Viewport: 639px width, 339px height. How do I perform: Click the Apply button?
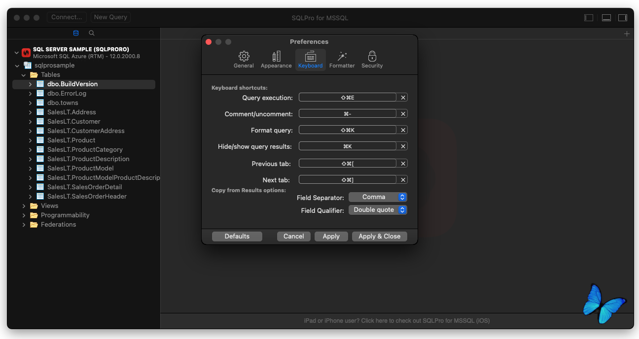(x=331, y=237)
